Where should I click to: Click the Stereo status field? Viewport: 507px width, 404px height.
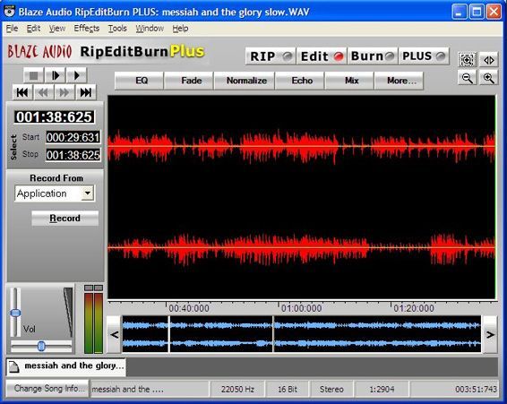(331, 389)
